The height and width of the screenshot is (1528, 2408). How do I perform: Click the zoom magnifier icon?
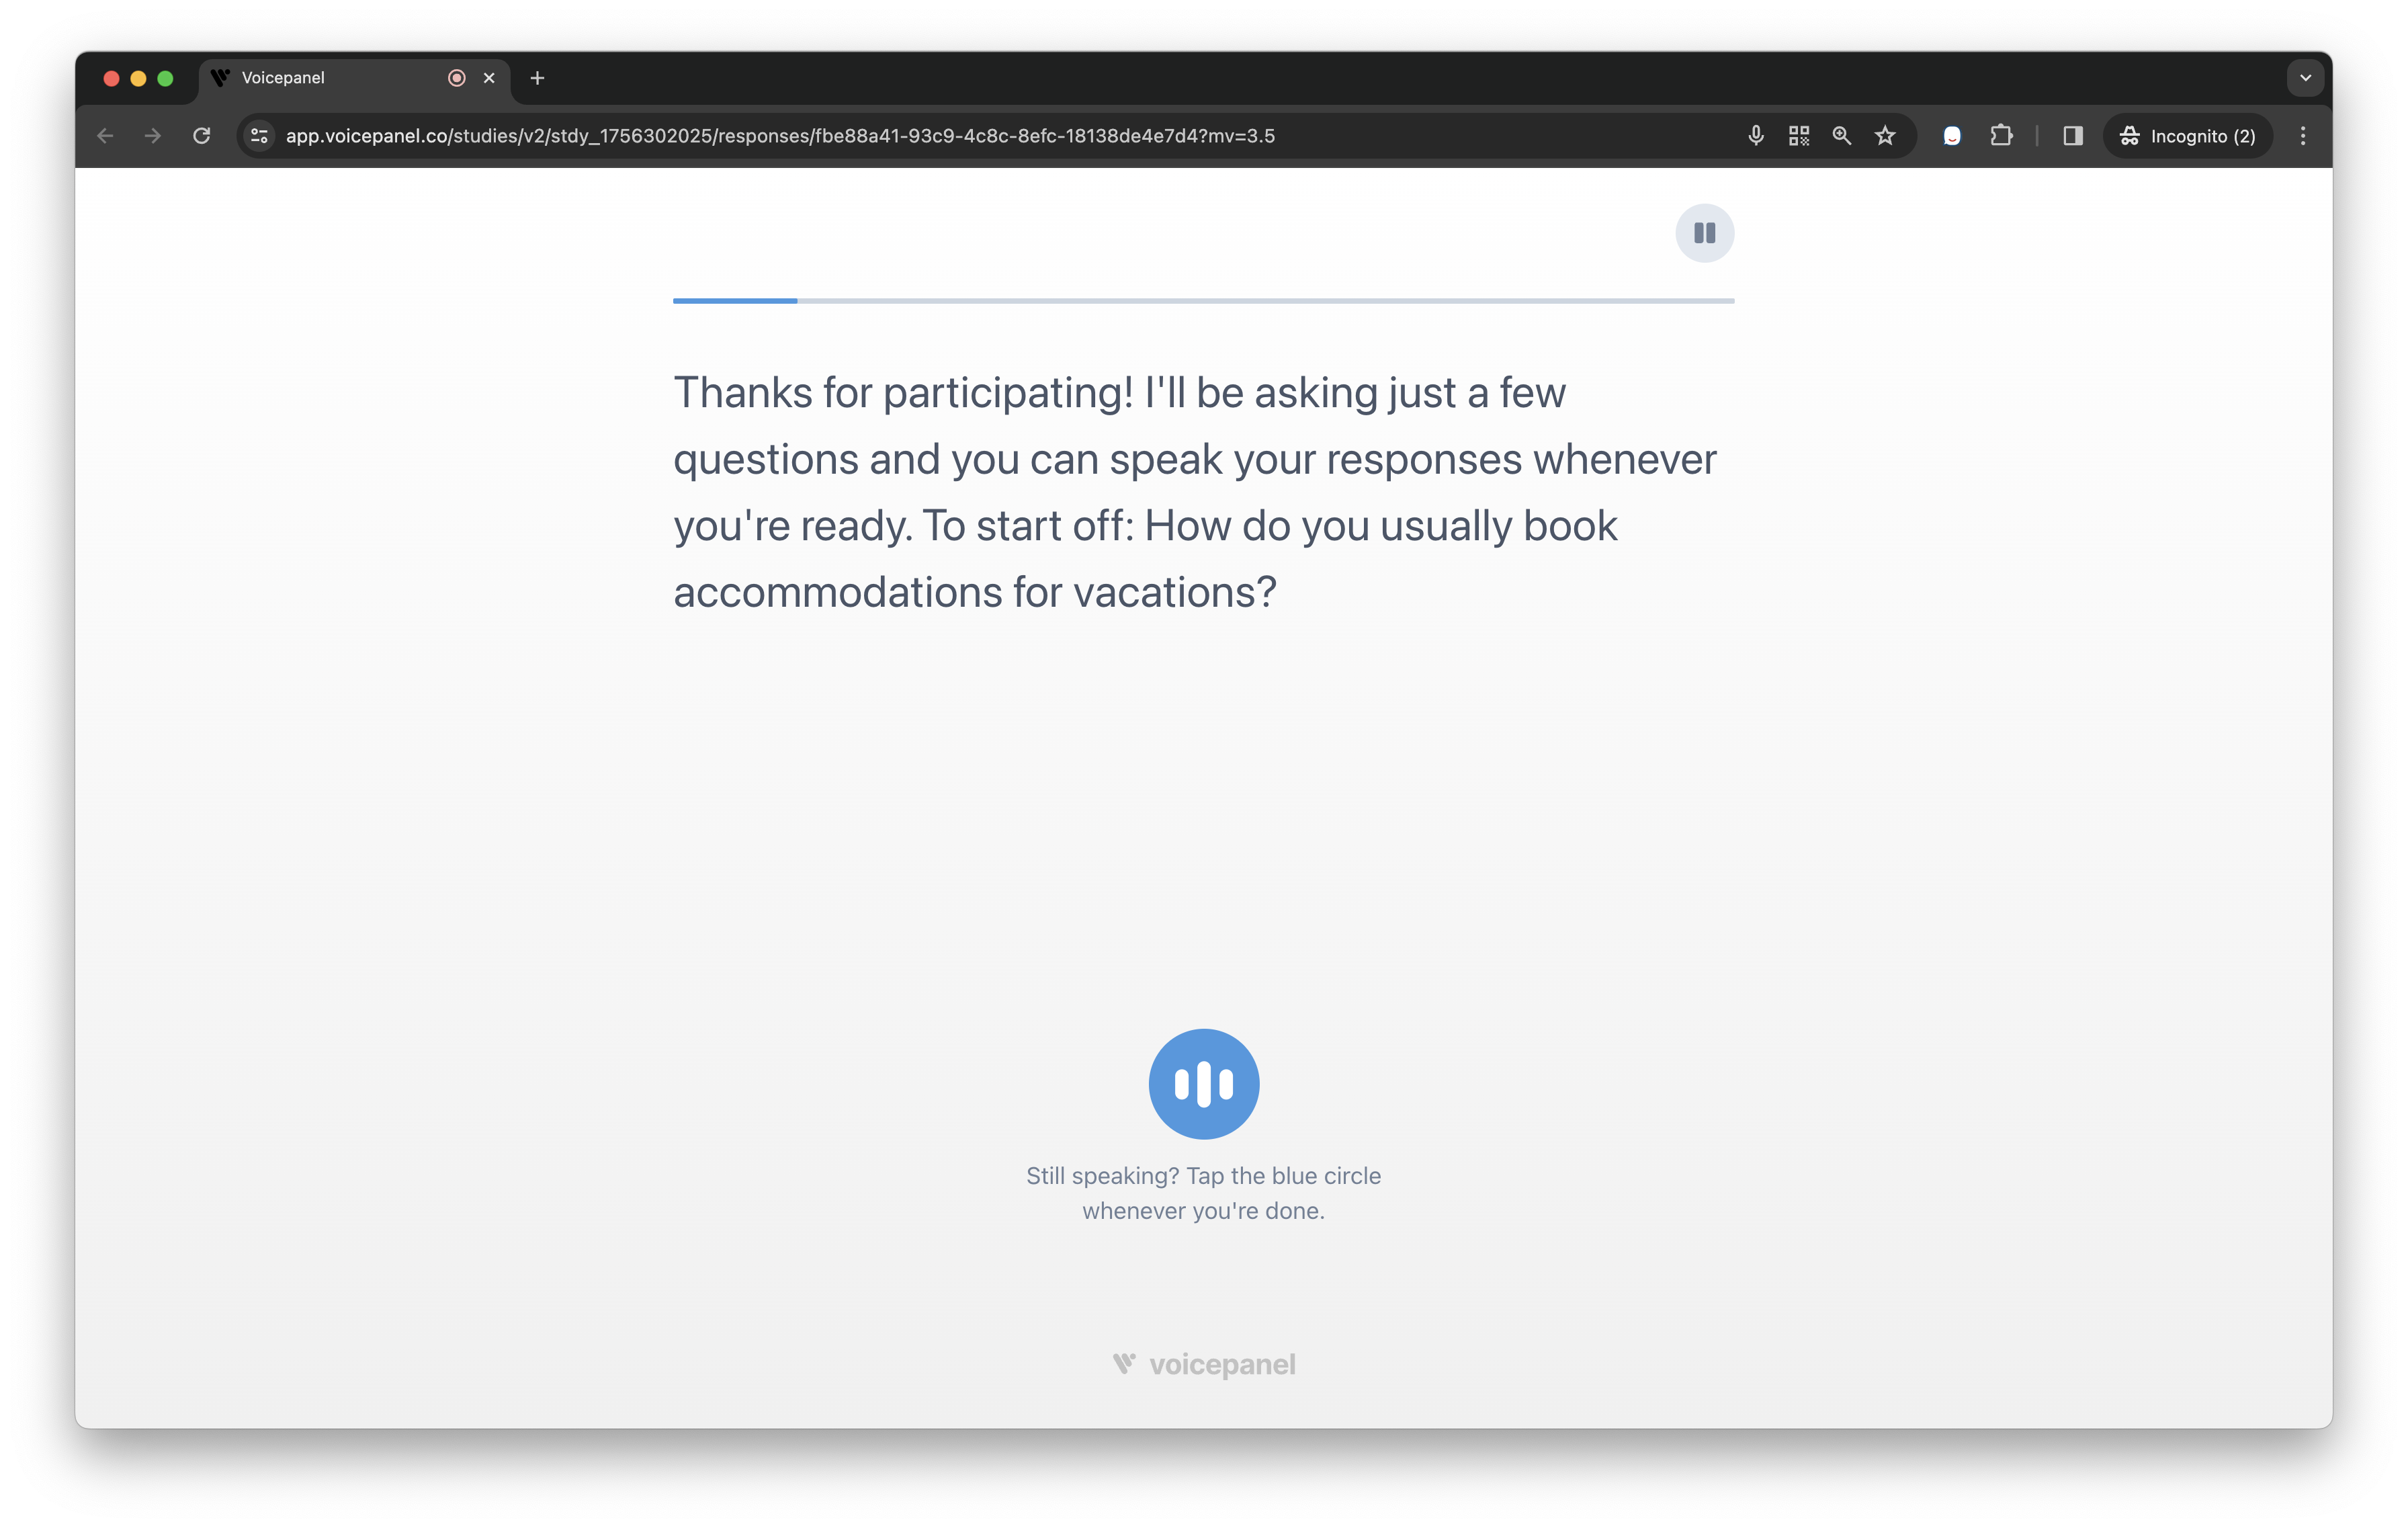1841,136
